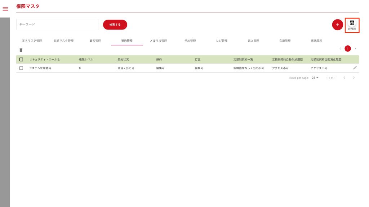Check the システム管理者用 row checkbox
Screen dimensions: 369x207
coord(21,68)
